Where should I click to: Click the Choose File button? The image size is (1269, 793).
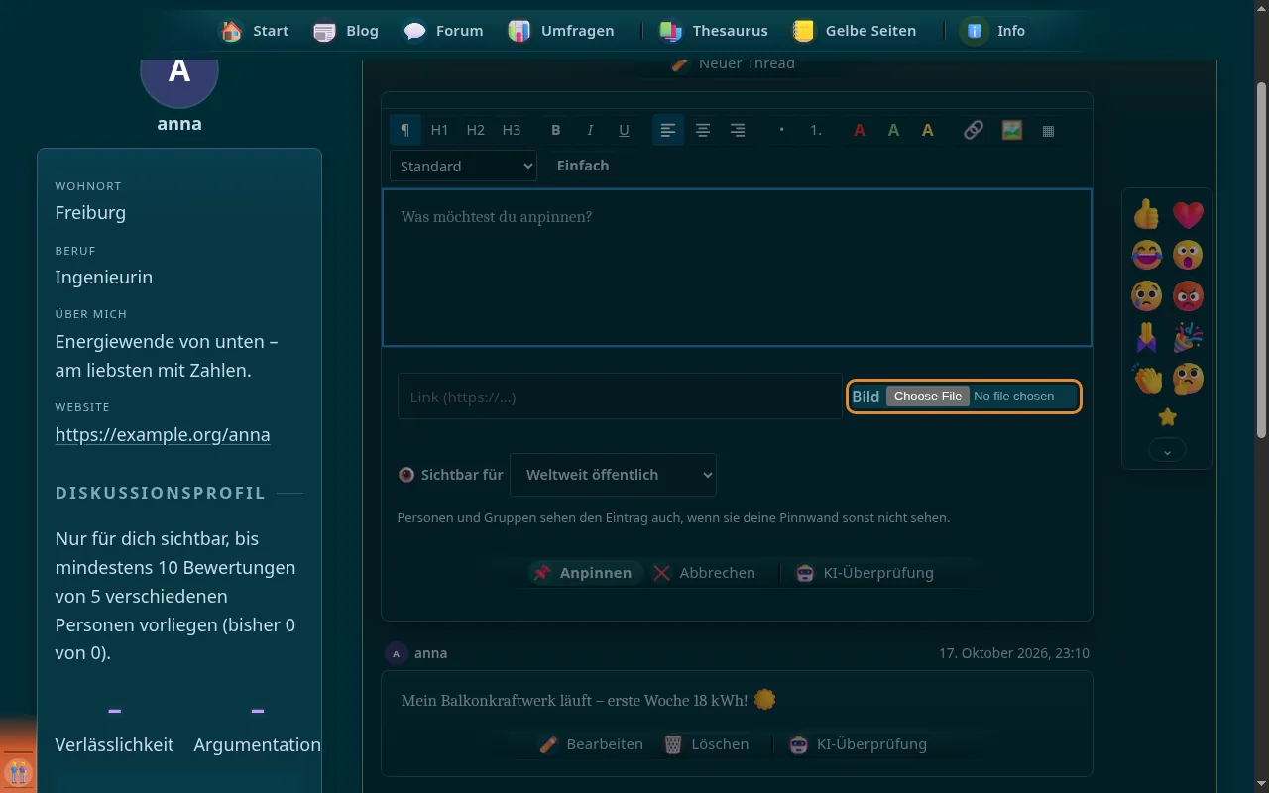(928, 396)
